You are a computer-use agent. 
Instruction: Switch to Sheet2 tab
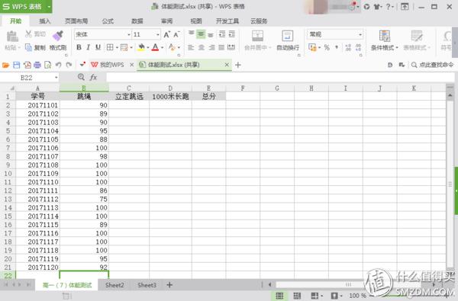click(114, 285)
